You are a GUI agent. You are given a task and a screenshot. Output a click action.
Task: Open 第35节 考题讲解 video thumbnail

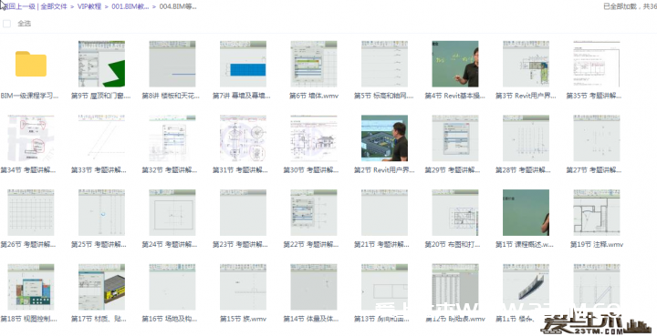[597, 64]
